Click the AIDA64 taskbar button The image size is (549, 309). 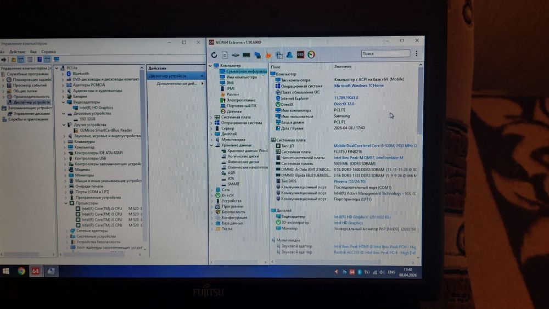[36, 271]
